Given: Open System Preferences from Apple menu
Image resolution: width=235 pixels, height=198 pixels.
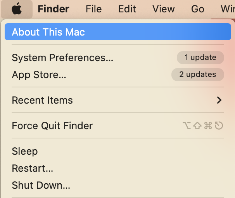Looking at the screenshot, I should click(x=62, y=58).
